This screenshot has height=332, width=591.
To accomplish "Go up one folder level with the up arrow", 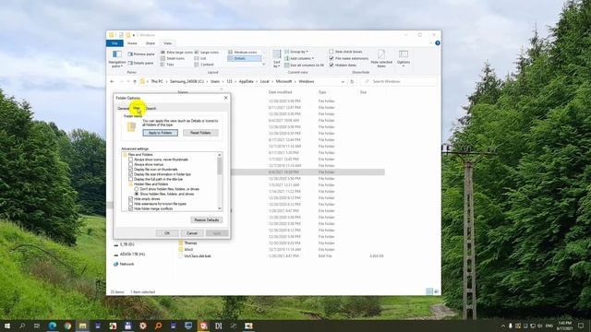I will coord(135,81).
